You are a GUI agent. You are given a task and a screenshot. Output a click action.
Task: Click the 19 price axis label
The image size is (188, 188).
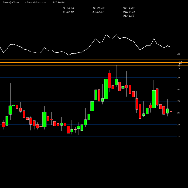pos(179,125)
